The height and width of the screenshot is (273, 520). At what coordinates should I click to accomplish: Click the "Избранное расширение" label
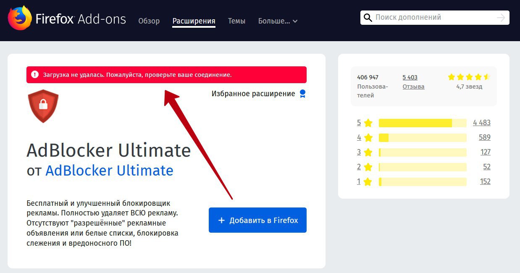(253, 94)
